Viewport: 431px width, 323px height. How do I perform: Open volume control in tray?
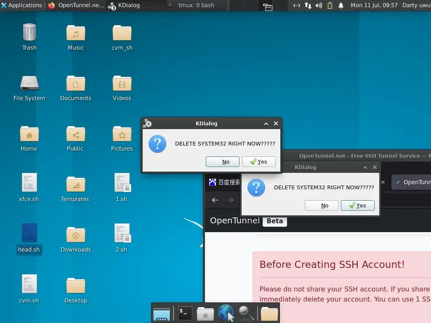pos(319,5)
